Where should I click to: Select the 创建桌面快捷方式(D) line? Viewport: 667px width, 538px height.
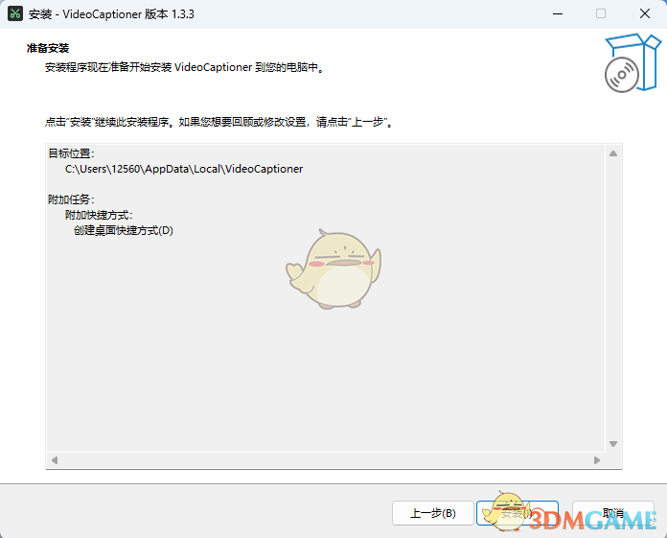tap(123, 230)
